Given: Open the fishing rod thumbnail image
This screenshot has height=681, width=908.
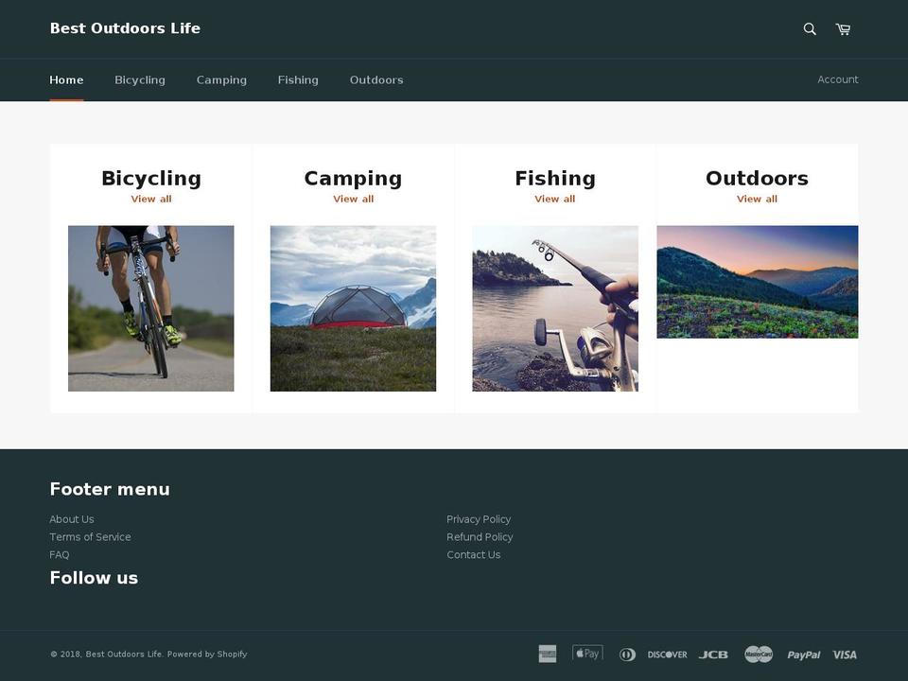Looking at the screenshot, I should coord(555,308).
